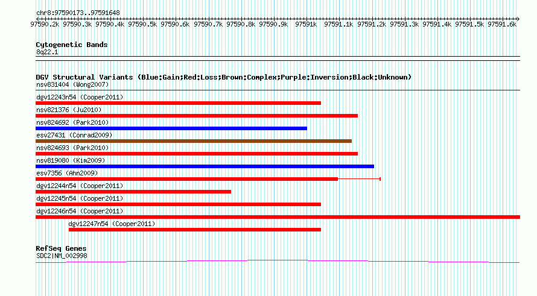Open dgv12246n54 (Cooper2011) variant label

pyautogui.click(x=80, y=211)
